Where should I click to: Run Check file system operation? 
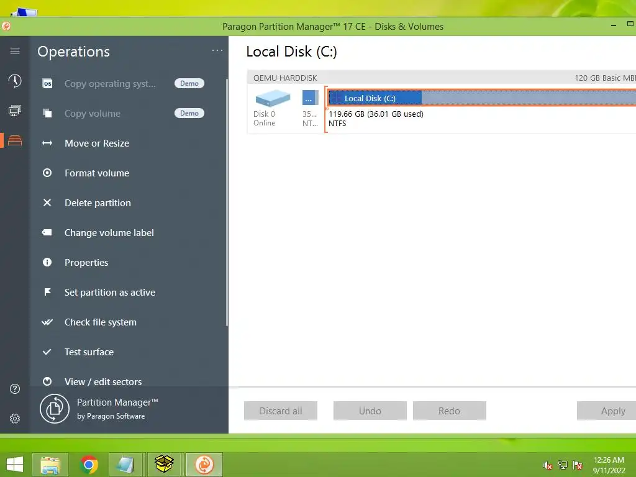click(101, 322)
